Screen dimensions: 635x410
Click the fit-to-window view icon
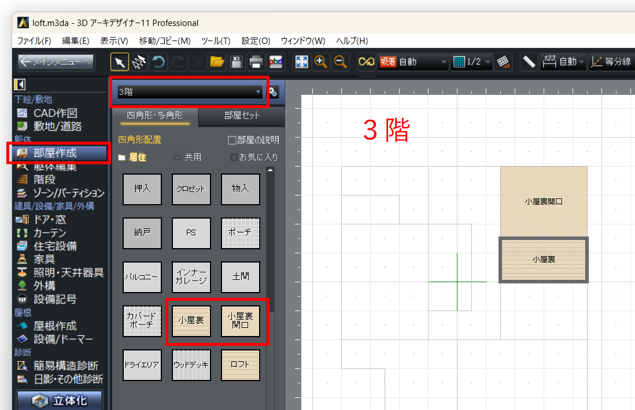[x=301, y=62]
